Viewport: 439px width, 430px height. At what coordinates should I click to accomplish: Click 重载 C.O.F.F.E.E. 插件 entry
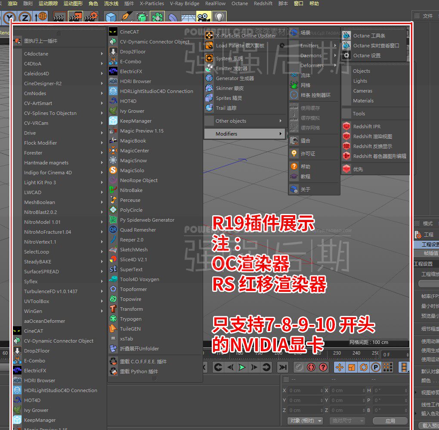(155, 362)
